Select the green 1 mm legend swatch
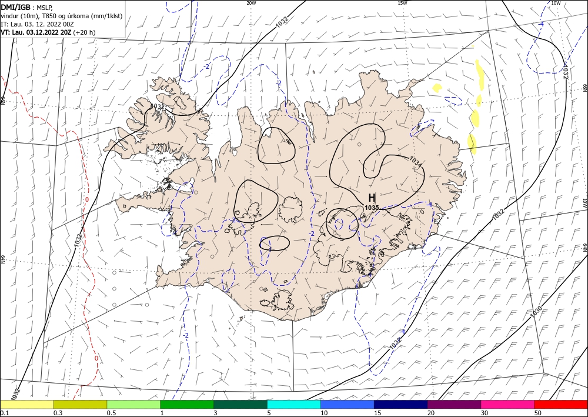Viewport: 588px width, 417px height. [x=187, y=404]
